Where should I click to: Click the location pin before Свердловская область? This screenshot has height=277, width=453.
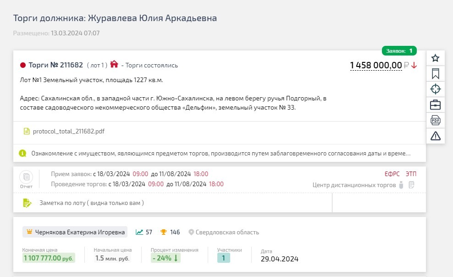point(191,232)
